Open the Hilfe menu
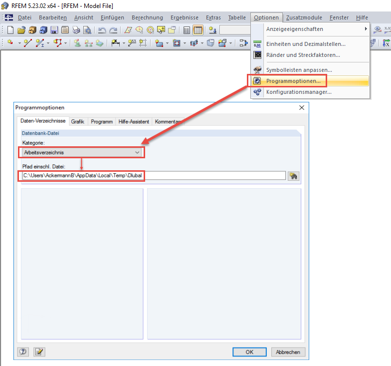This screenshot has height=366, width=391. (x=362, y=17)
